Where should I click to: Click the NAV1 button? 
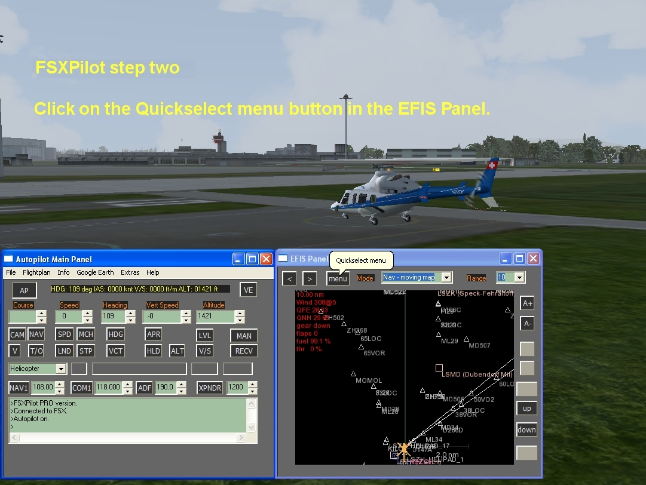(x=19, y=388)
